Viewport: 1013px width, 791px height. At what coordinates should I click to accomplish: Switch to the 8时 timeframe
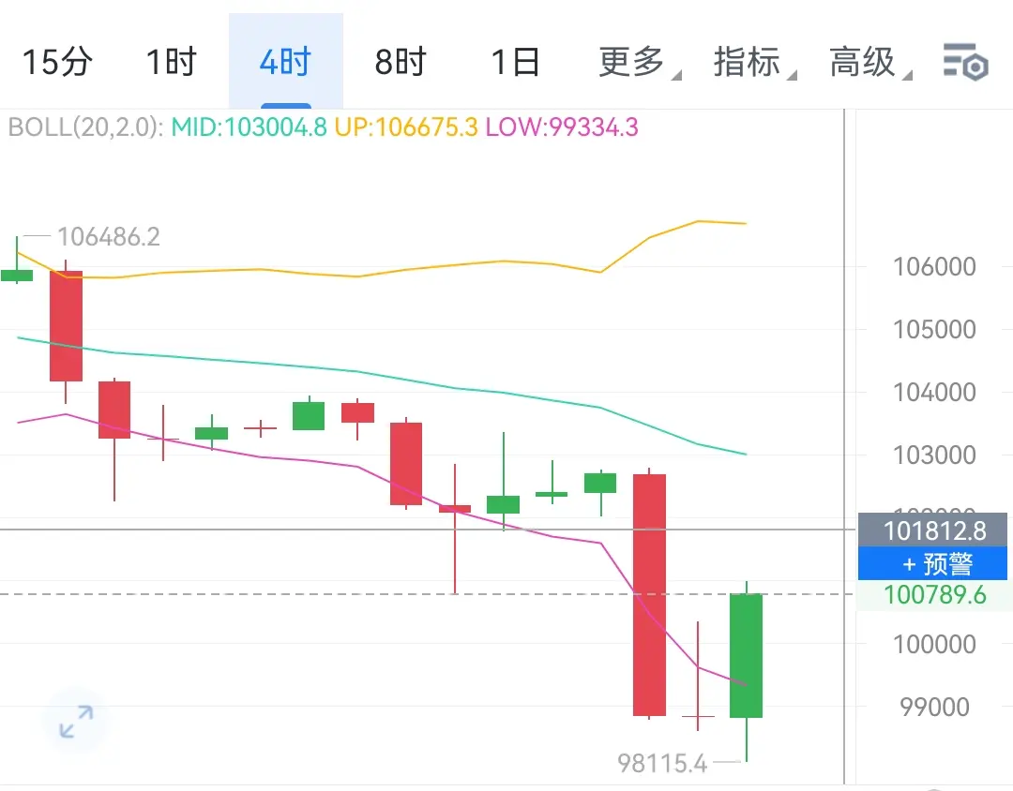point(400,62)
